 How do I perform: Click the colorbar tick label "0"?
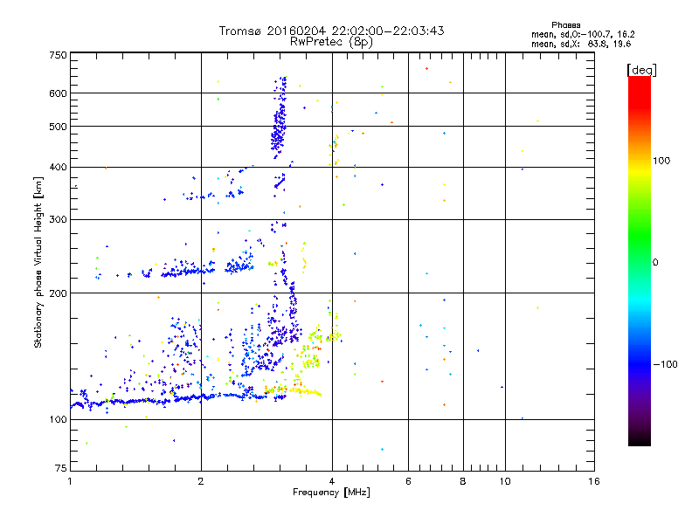[655, 263]
